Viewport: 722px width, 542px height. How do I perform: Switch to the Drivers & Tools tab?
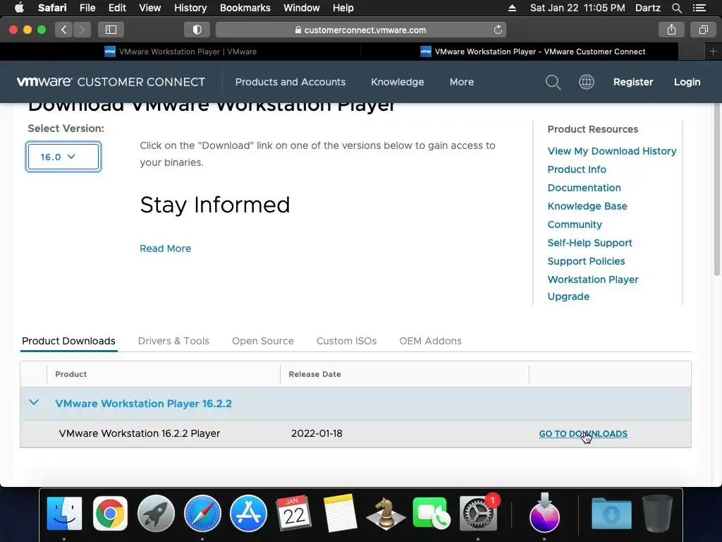tap(173, 341)
